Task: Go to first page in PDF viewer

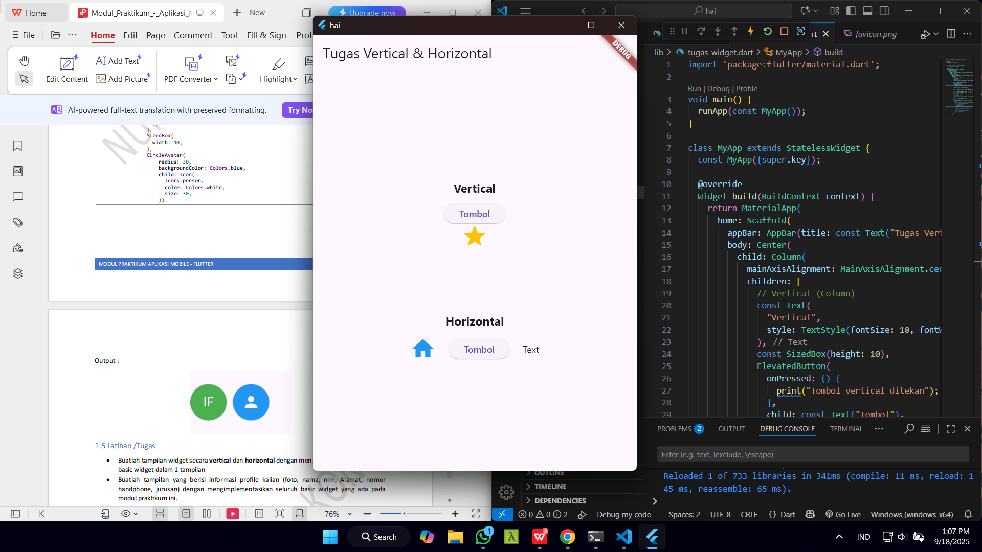Action: click(x=41, y=514)
